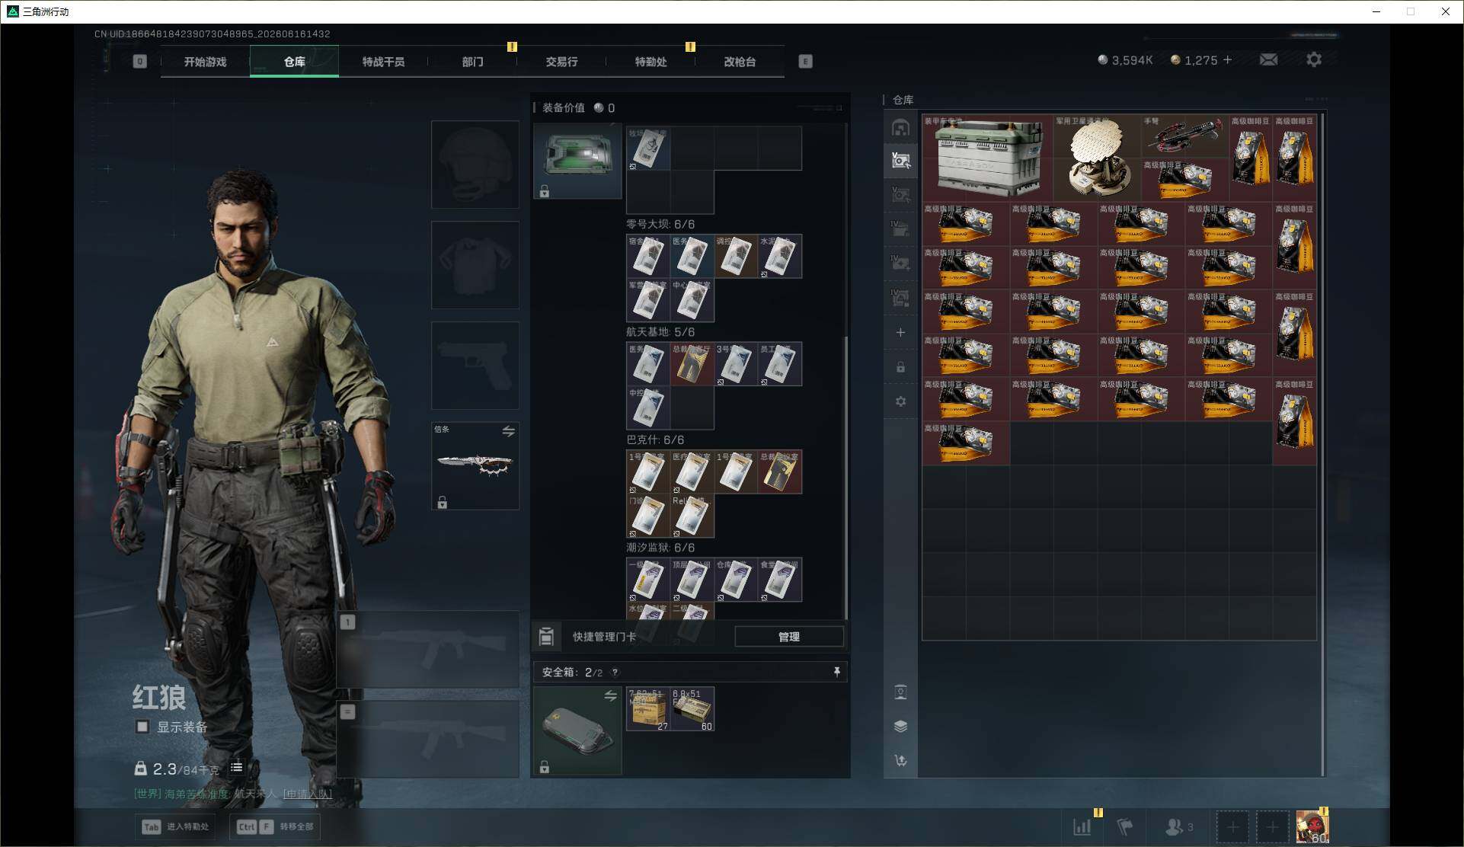Click the 航天基地: 5/6 label
This screenshot has height=847, width=1464.
(x=660, y=332)
